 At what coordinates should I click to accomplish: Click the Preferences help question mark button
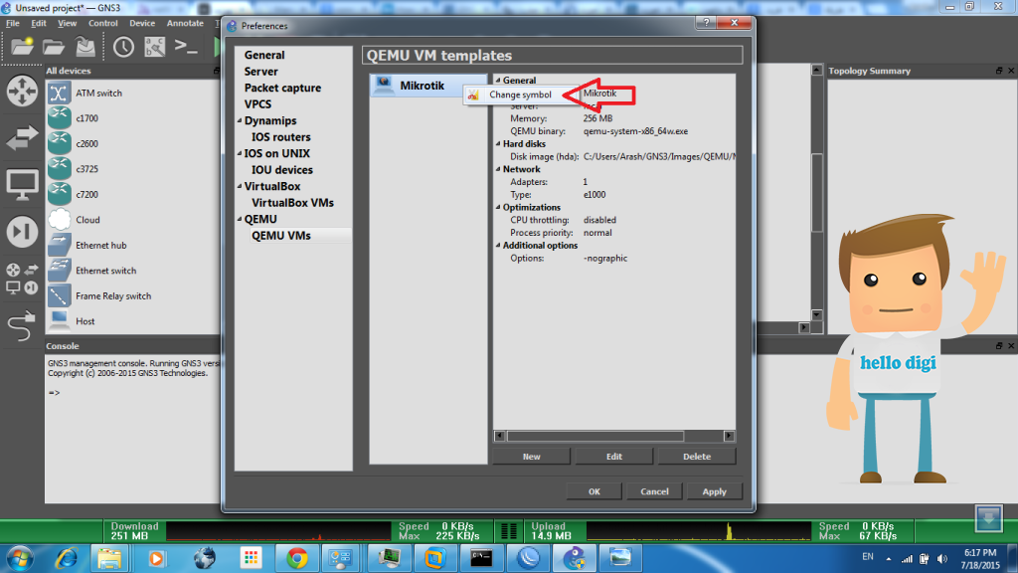click(706, 23)
